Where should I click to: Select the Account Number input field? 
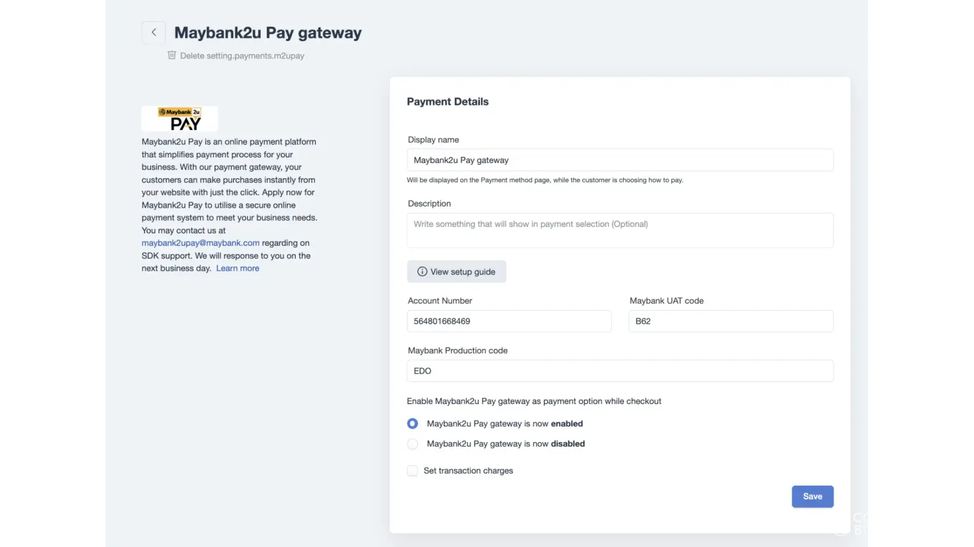[509, 321]
